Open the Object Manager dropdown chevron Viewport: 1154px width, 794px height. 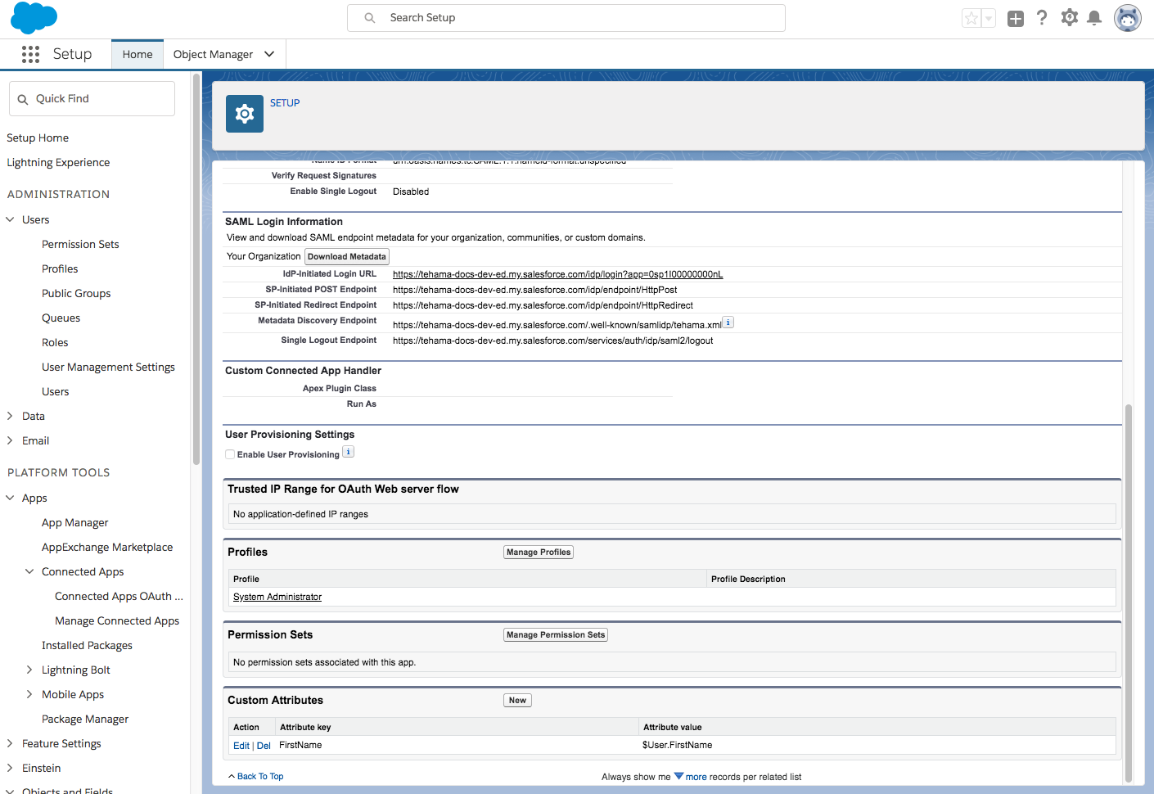coord(269,54)
